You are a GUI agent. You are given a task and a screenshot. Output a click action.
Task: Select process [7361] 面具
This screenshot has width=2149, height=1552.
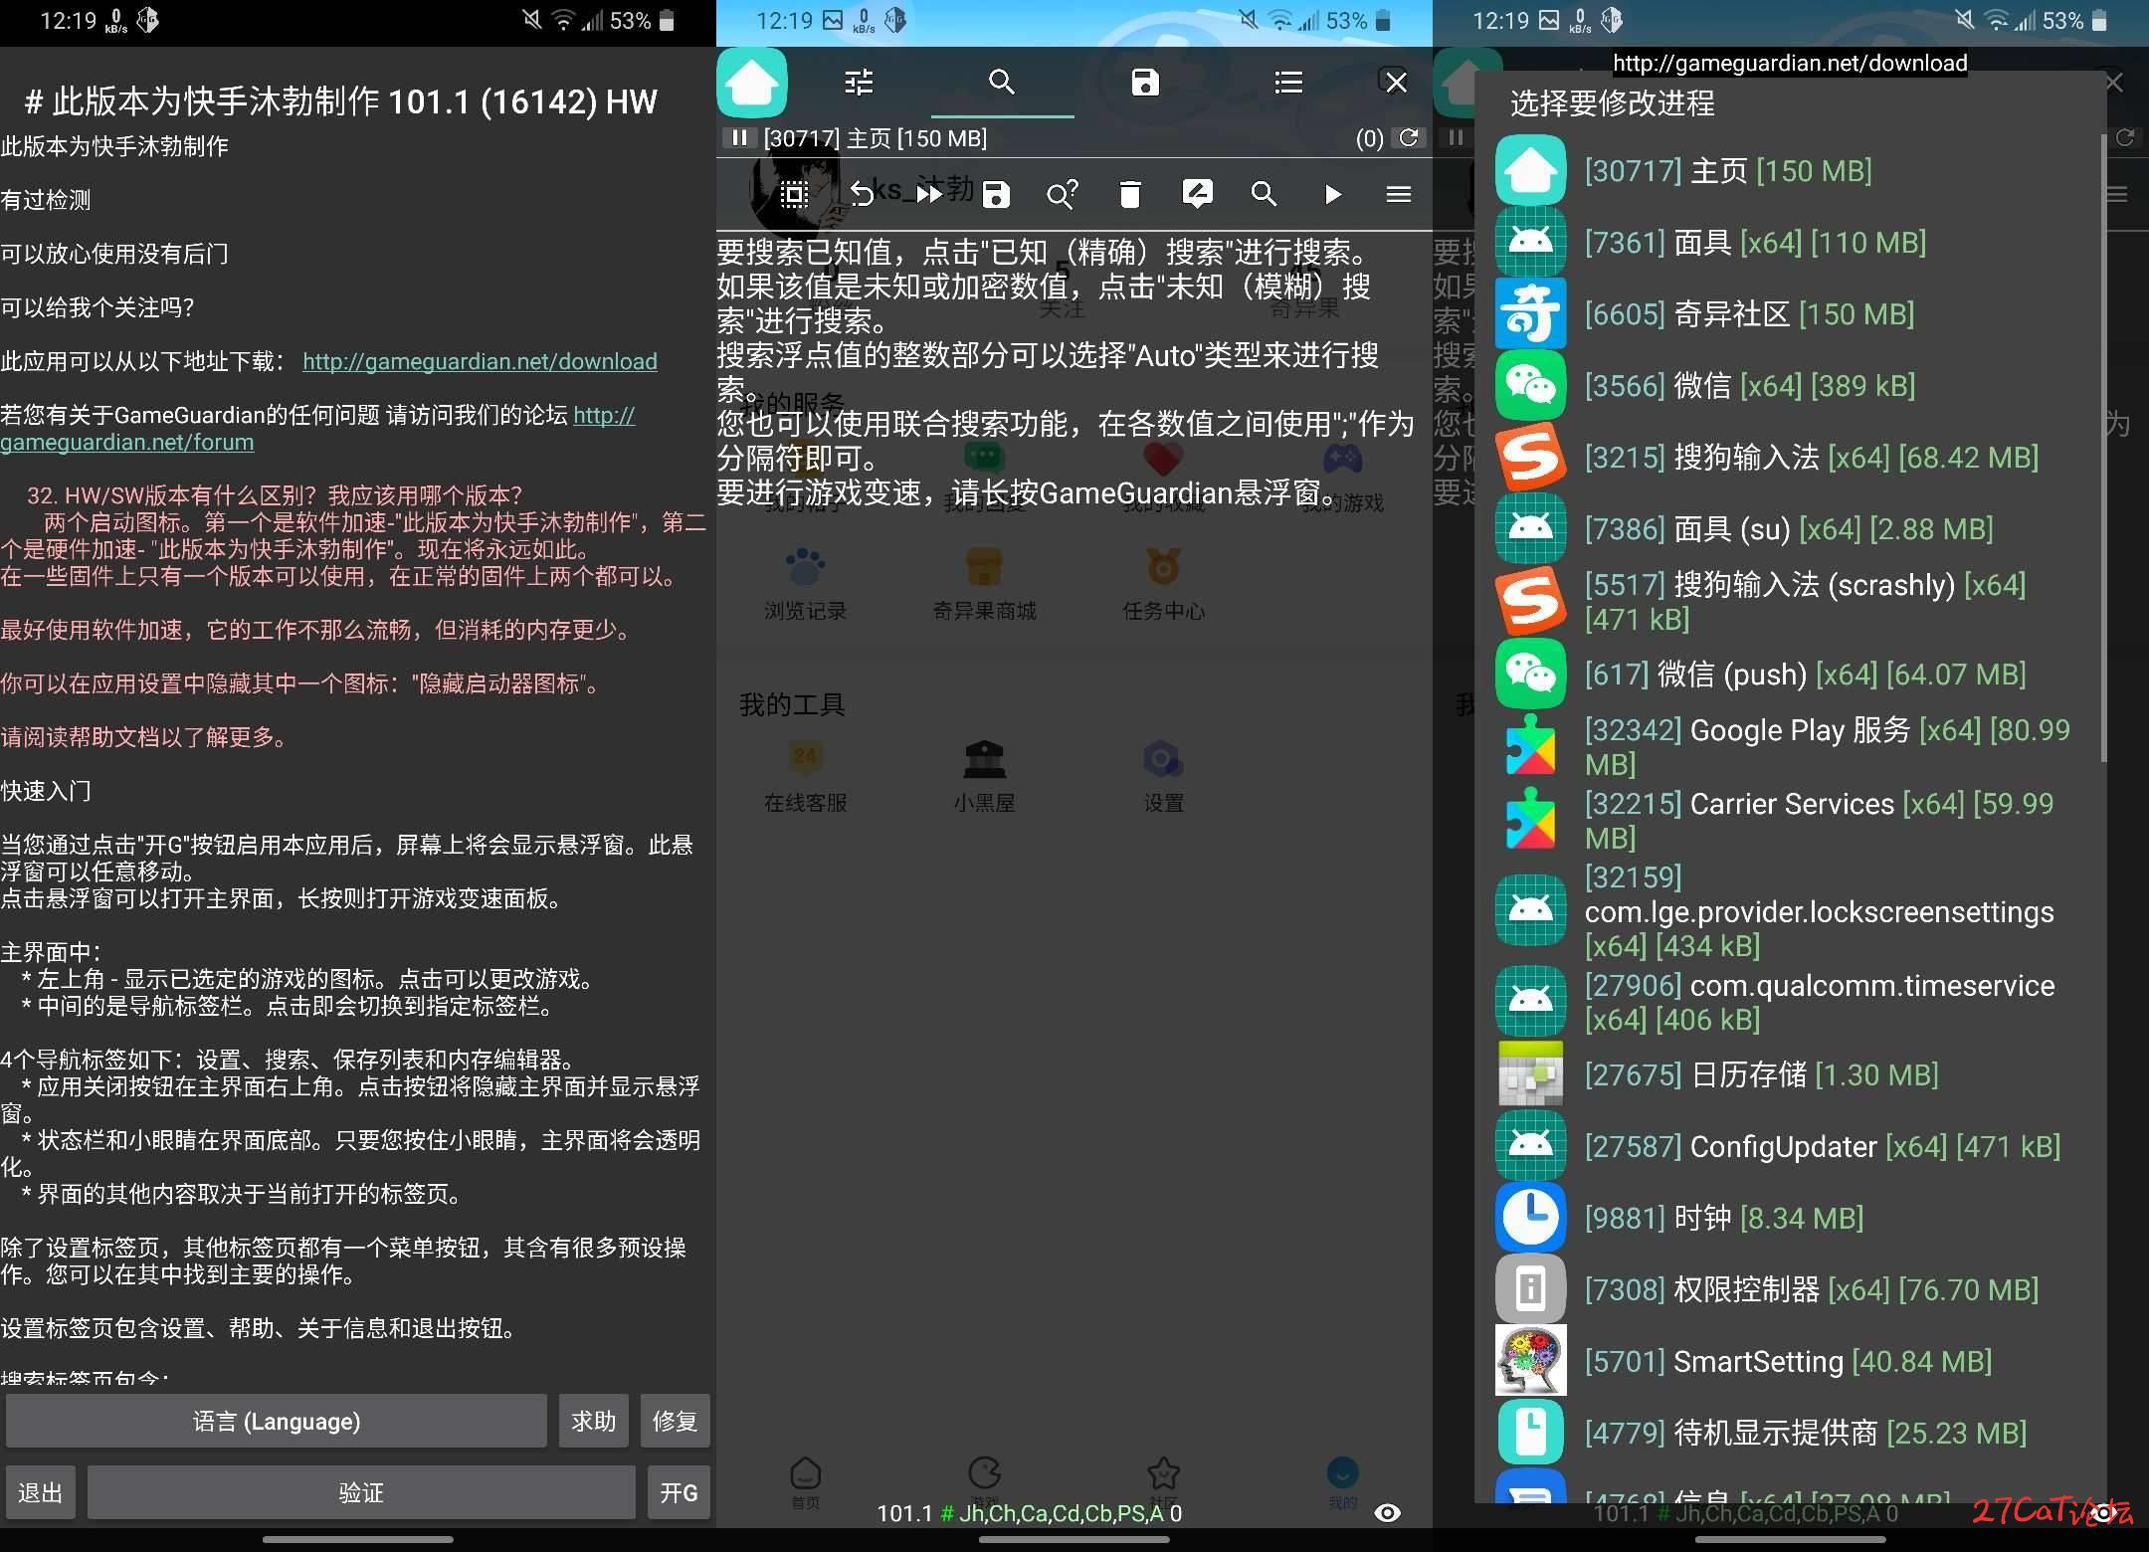click(x=1791, y=242)
